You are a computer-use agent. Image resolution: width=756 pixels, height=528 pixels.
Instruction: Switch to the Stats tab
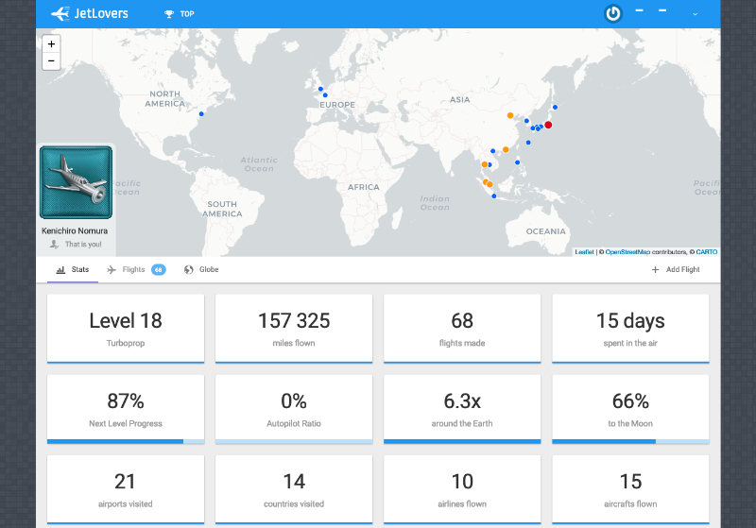click(x=73, y=269)
